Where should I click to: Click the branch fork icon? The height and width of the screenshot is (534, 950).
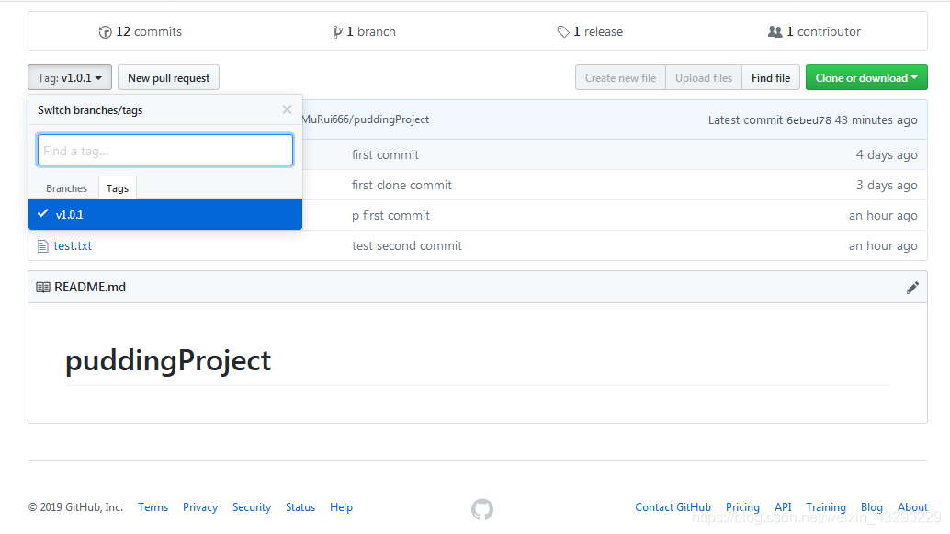[337, 32]
